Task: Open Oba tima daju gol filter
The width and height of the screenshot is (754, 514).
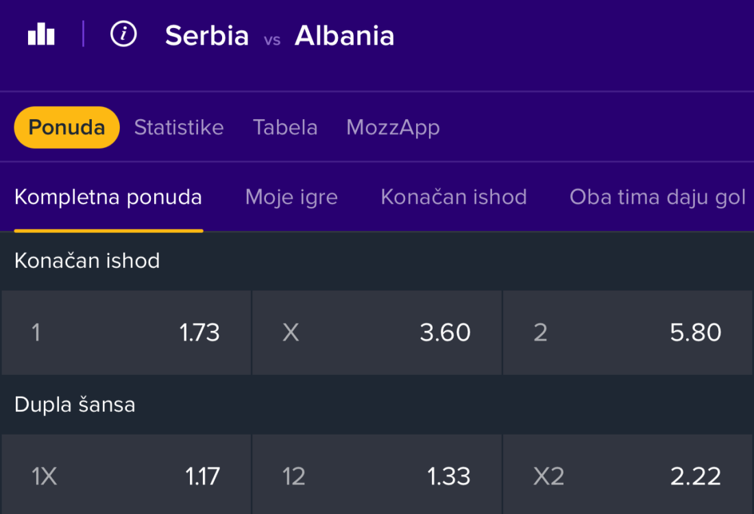Action: pyautogui.click(x=657, y=197)
